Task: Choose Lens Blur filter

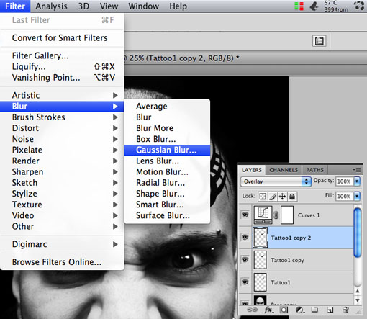Action: [167, 161]
